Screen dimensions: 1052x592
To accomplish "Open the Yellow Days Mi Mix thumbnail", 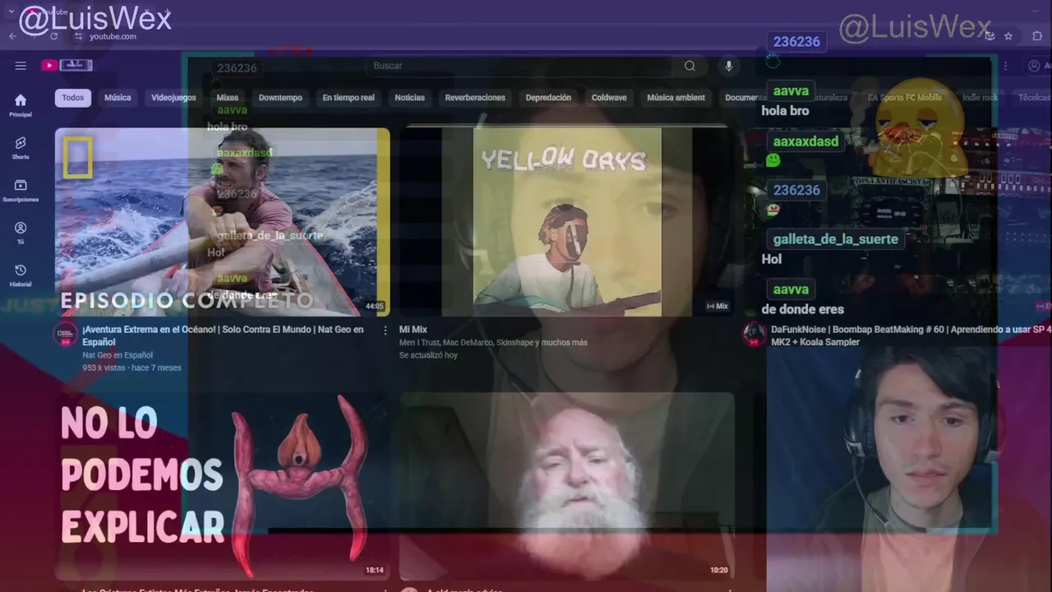I will click(x=567, y=222).
